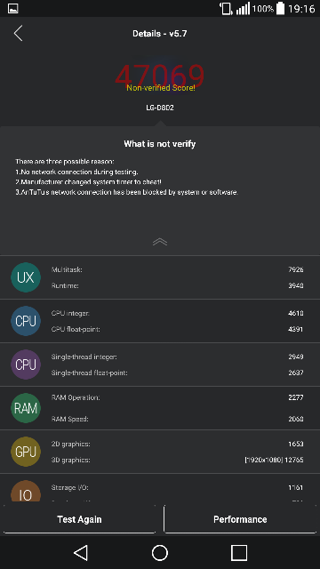Select the Multitask score row
The height and width of the screenshot is (569, 320).
tap(178, 269)
